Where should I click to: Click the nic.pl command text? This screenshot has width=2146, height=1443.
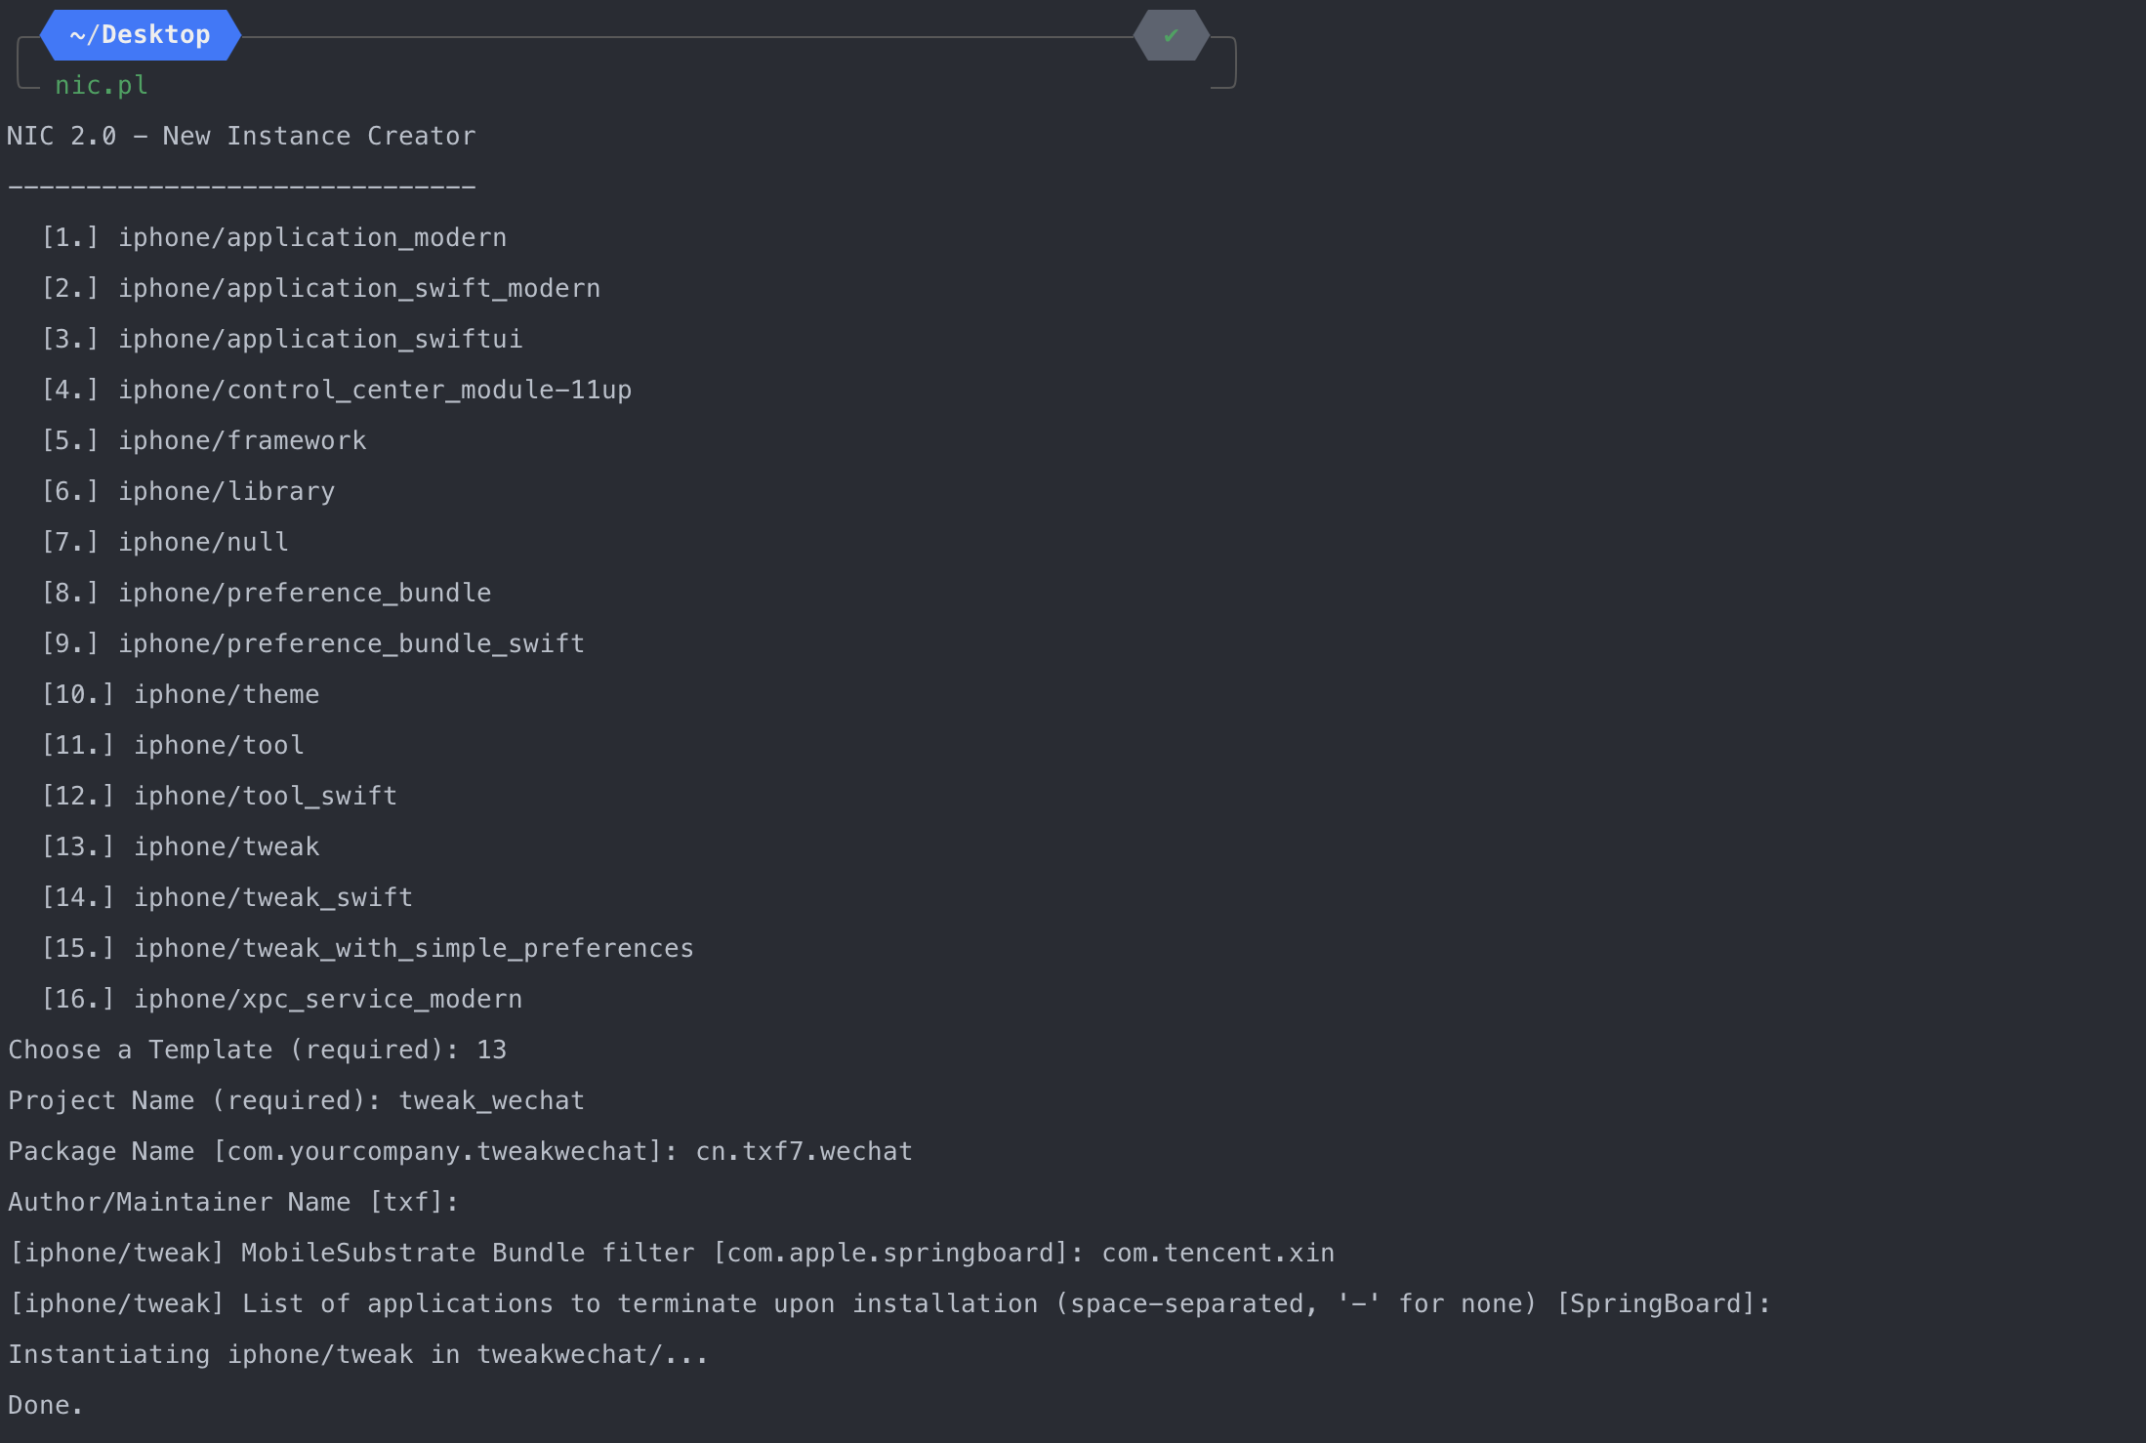(x=102, y=85)
